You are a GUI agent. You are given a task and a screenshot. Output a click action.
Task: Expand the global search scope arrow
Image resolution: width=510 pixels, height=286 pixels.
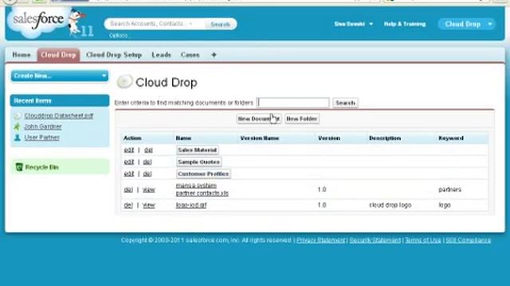coord(190,24)
